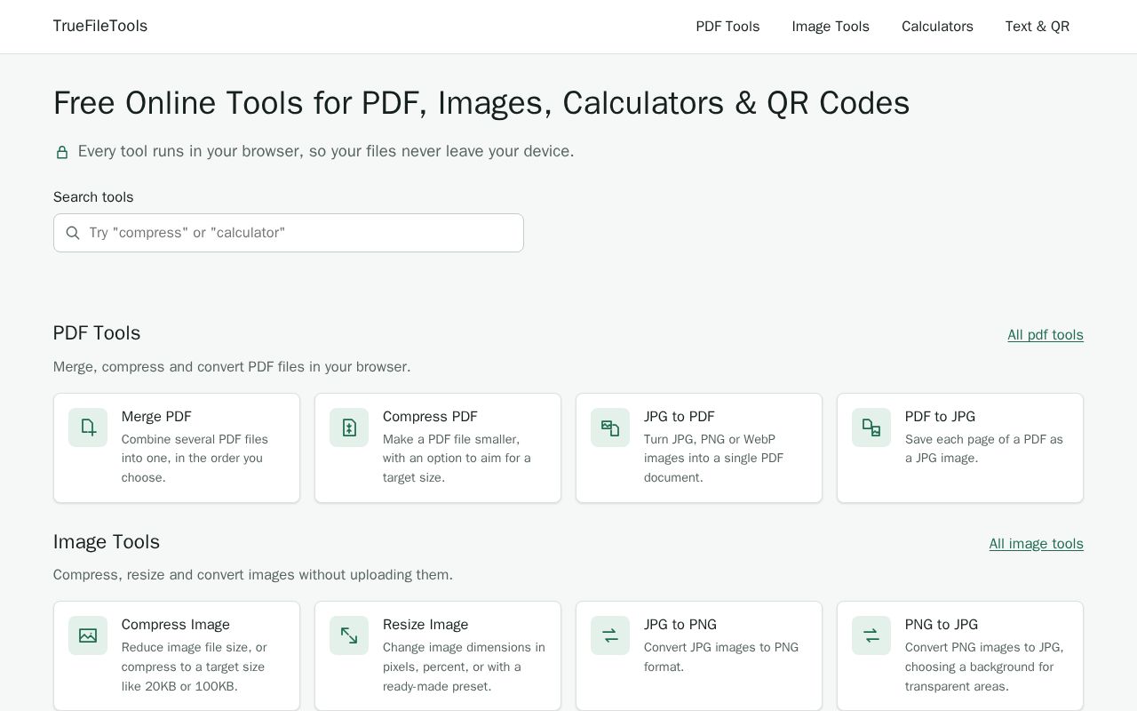
Task: Open the All pdf tools link
Action: (1046, 335)
